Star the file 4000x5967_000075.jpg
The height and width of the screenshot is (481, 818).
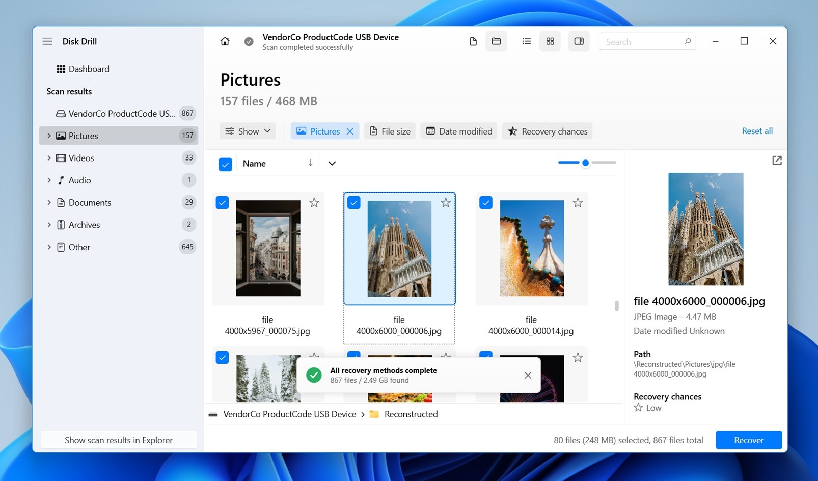(314, 203)
